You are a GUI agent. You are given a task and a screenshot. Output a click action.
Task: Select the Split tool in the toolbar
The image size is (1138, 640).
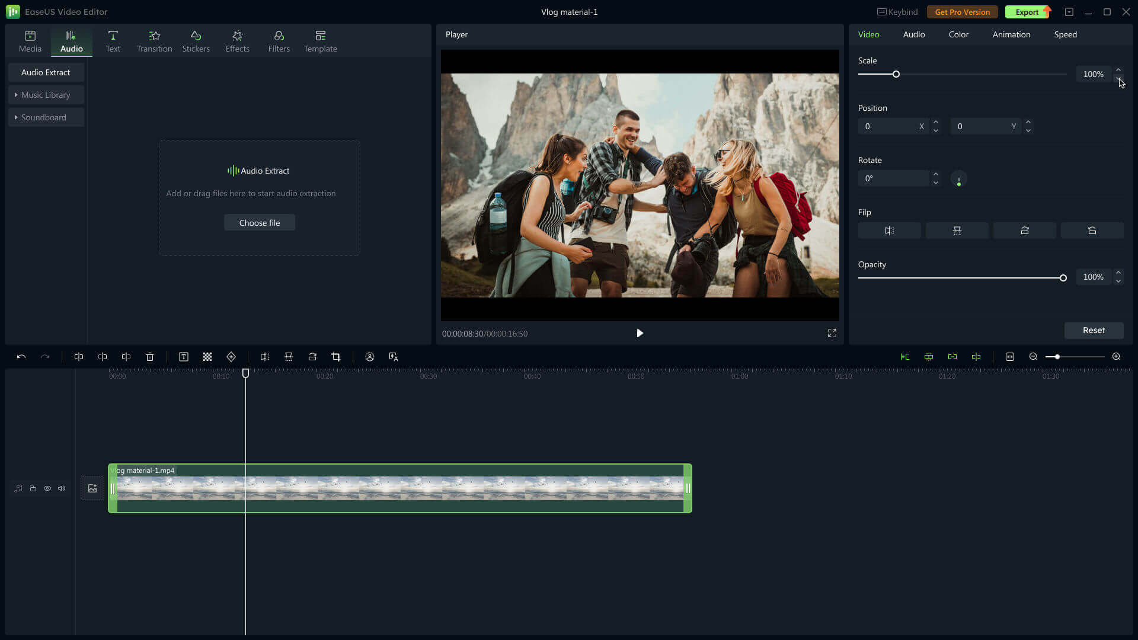(79, 357)
